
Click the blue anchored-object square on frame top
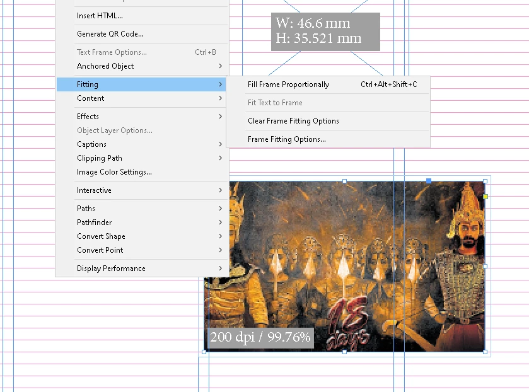429,181
